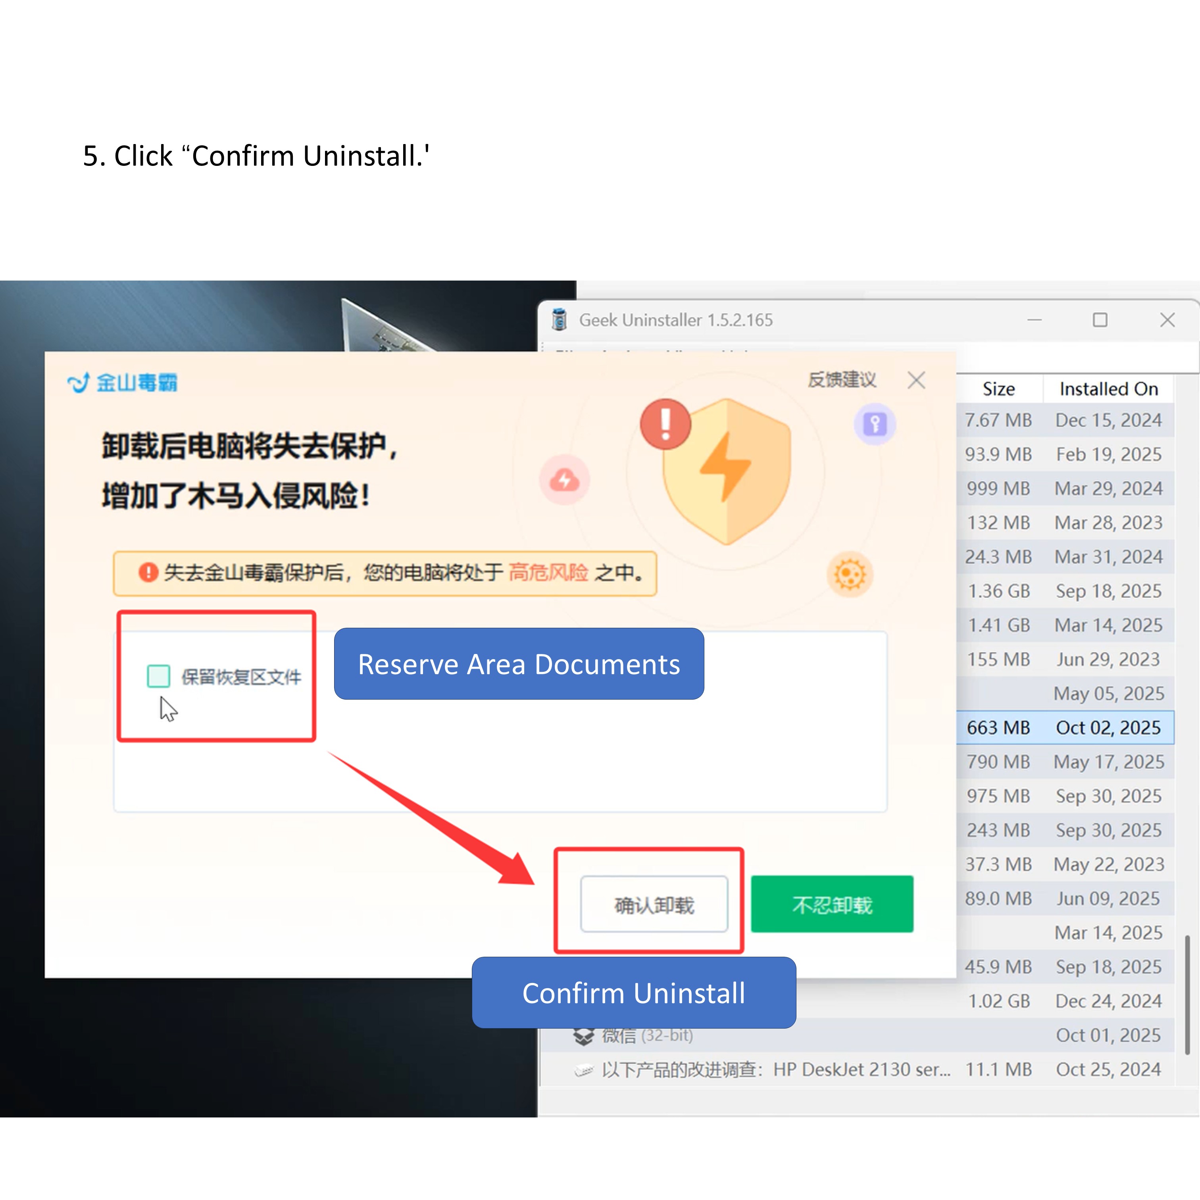Click the 确认卸载 confirm uninstall button
Image resolution: width=1200 pixels, height=1200 pixels.
pyautogui.click(x=654, y=904)
